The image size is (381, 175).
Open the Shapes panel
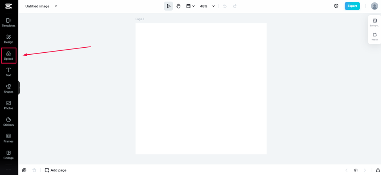point(9,89)
